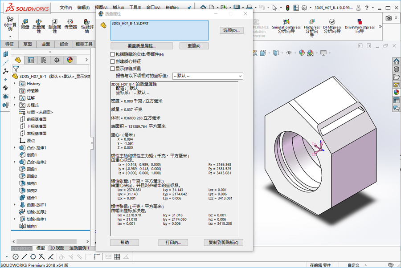Click the 传感器 gauge icon in the toolbar
This screenshot has height=268, width=401.
[70, 24]
